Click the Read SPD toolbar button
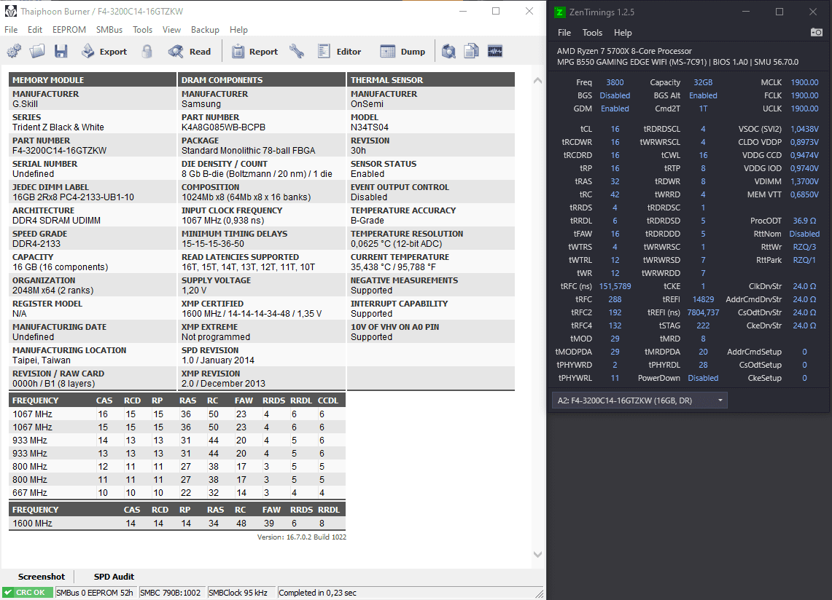 click(x=190, y=52)
